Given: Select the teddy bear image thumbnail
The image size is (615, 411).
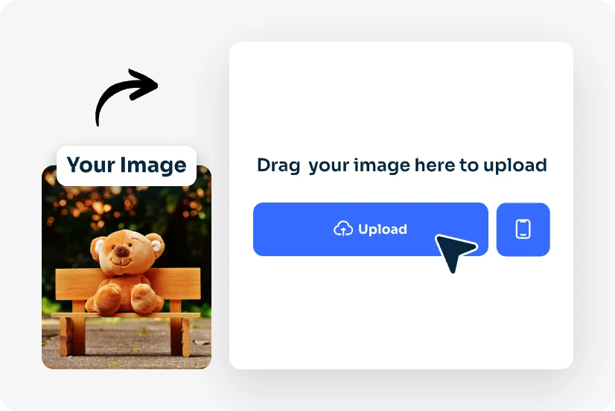Looking at the screenshot, I should pos(127,267).
